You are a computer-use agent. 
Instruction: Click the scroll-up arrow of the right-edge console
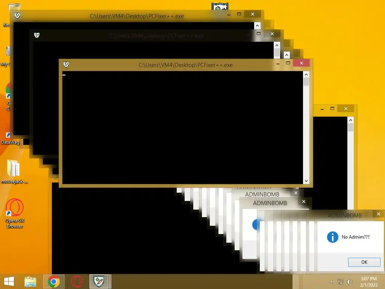pyautogui.click(x=350, y=120)
